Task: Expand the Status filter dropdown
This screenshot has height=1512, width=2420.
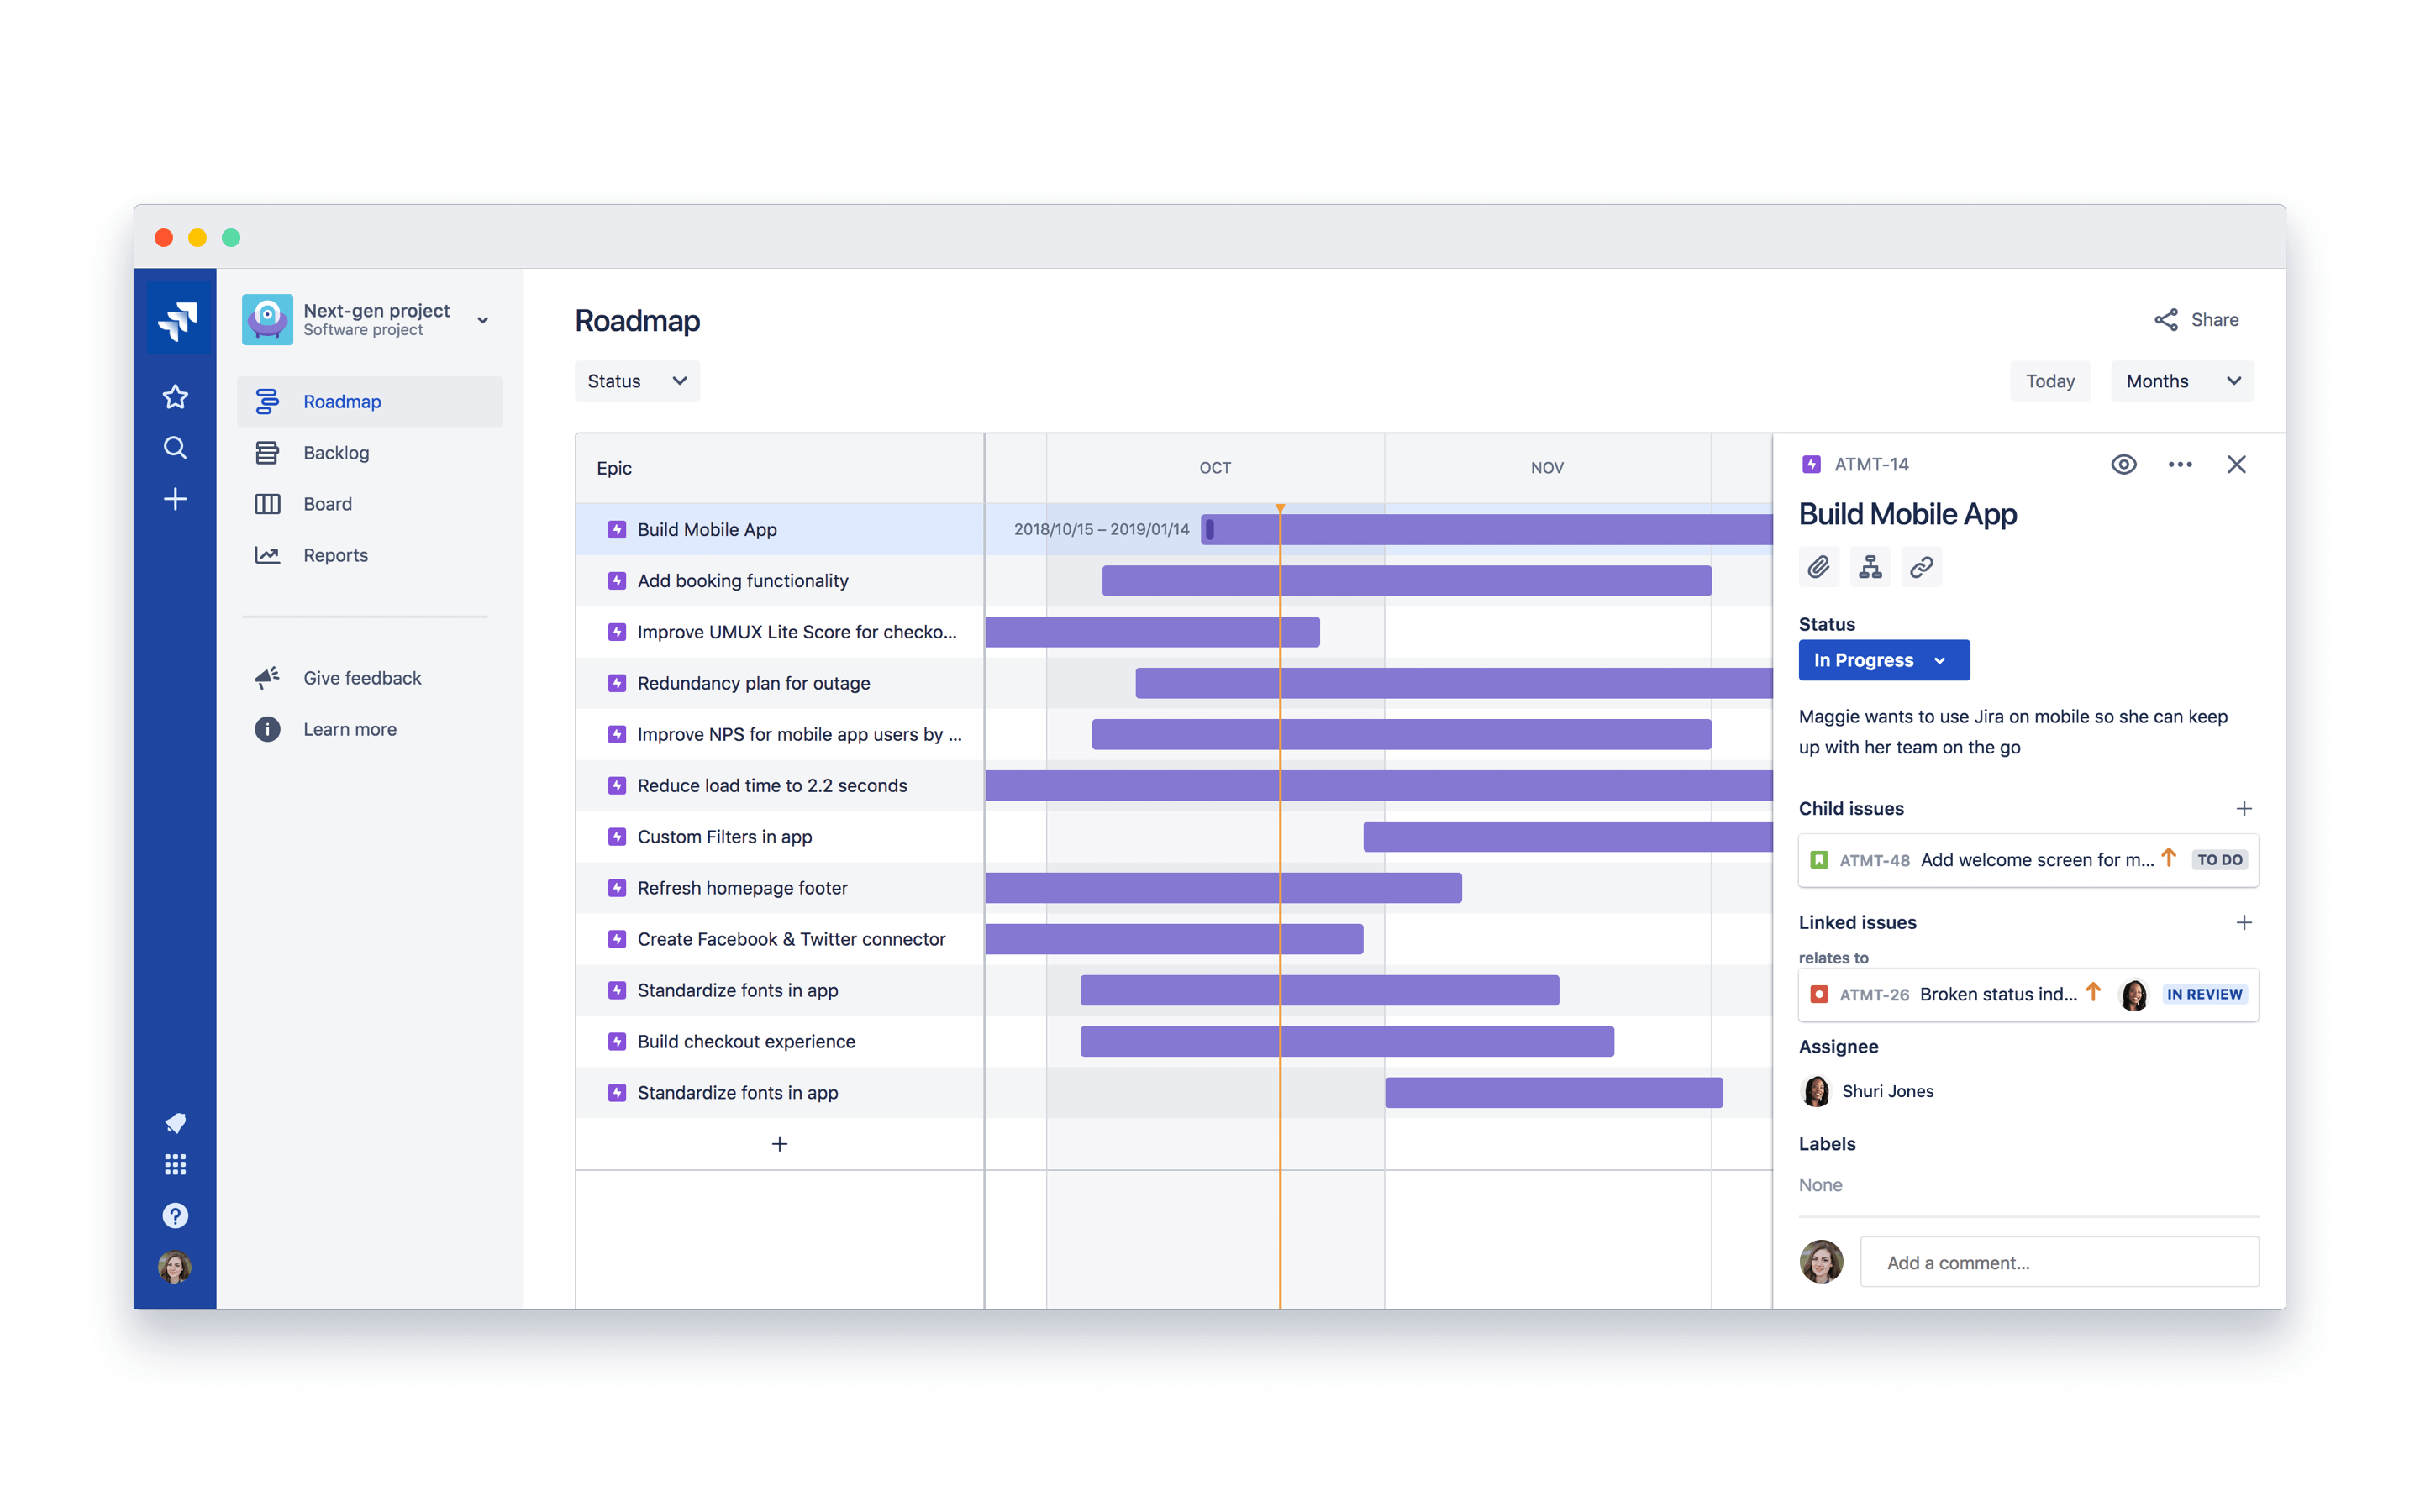Action: (634, 380)
